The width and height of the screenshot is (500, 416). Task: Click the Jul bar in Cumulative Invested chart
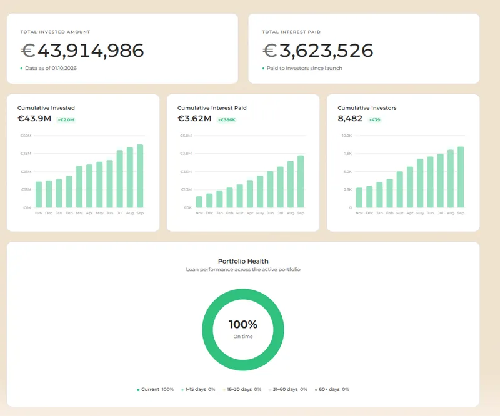click(120, 179)
